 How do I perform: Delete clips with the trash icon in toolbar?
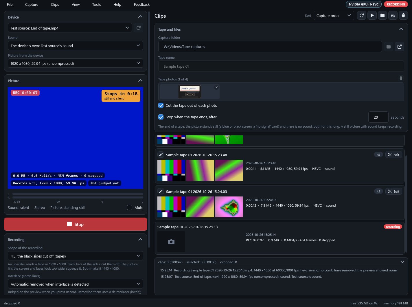point(403,16)
